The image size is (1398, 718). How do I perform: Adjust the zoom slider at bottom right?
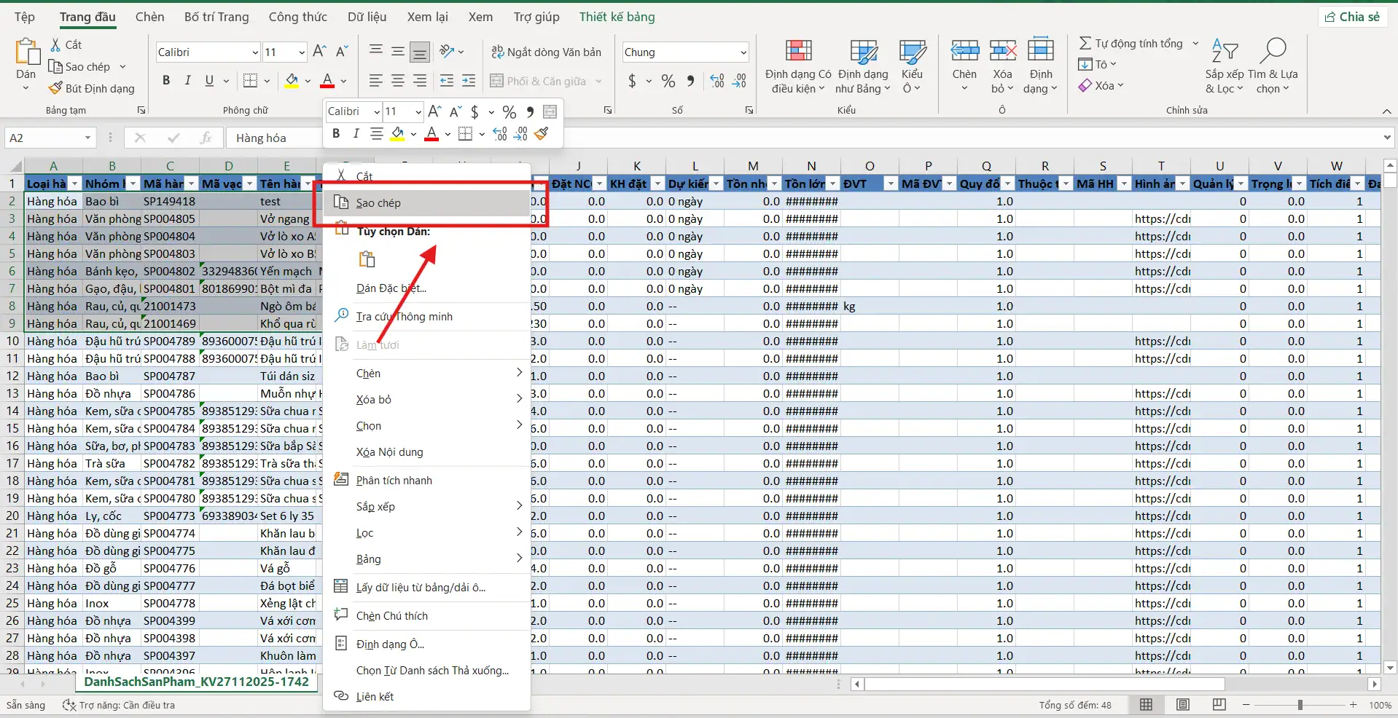[x=1301, y=705]
